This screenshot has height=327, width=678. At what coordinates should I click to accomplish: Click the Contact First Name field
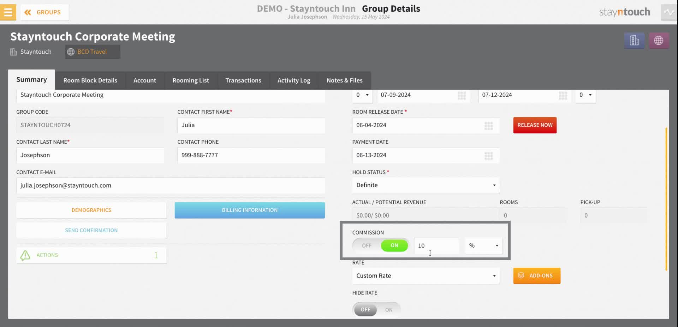click(251, 125)
